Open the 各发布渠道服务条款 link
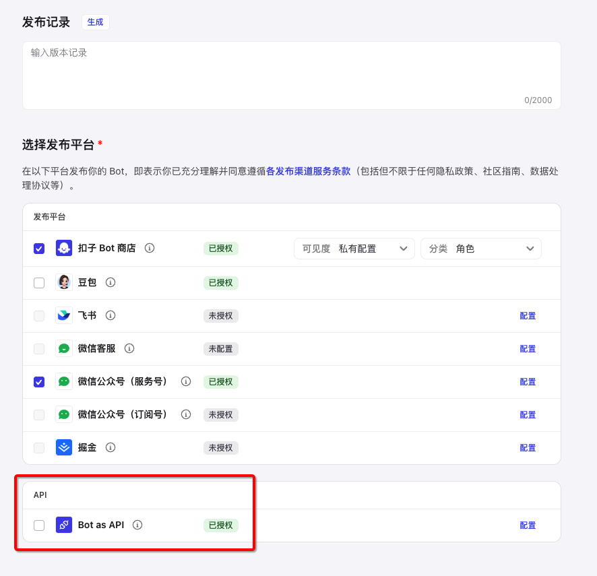This screenshot has width=597, height=576. pyautogui.click(x=308, y=171)
